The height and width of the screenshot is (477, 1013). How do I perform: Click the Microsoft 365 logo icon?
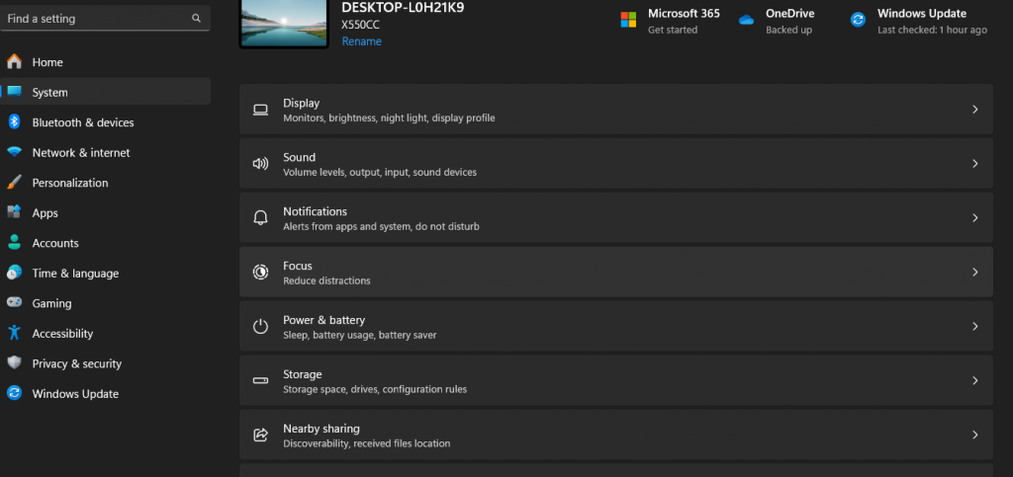click(628, 20)
